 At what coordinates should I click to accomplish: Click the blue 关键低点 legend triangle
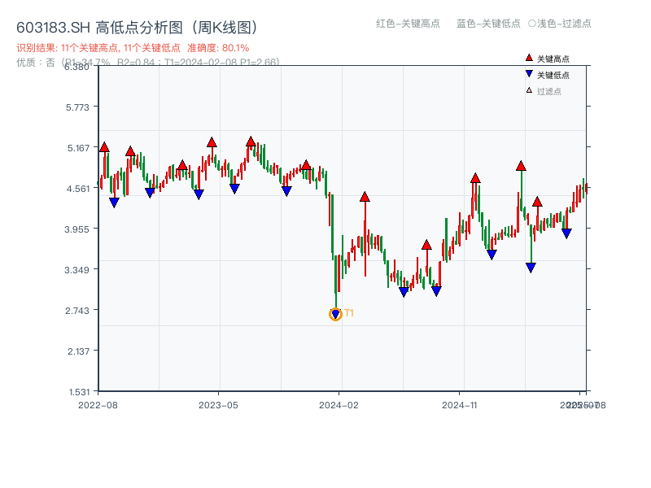[529, 74]
